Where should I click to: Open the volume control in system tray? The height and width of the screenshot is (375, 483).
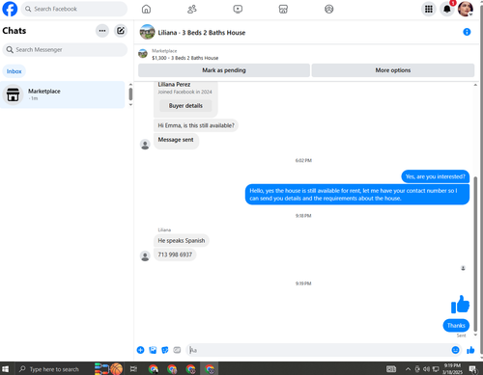coord(426,369)
